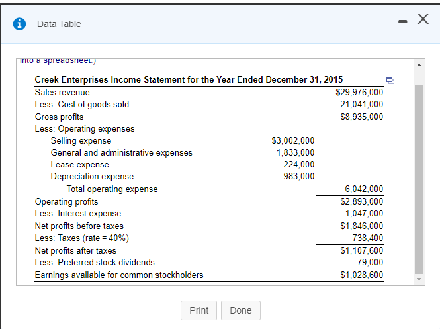Click the Print button

click(x=198, y=310)
